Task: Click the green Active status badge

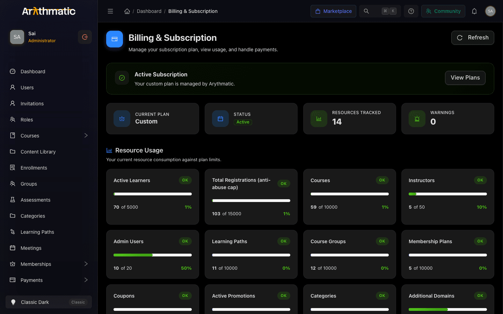Action: [x=243, y=122]
